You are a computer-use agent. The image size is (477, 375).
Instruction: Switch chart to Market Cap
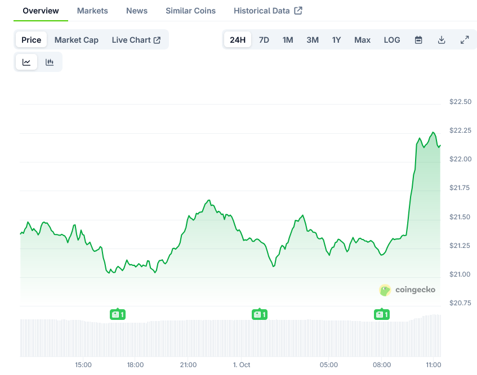pos(77,40)
